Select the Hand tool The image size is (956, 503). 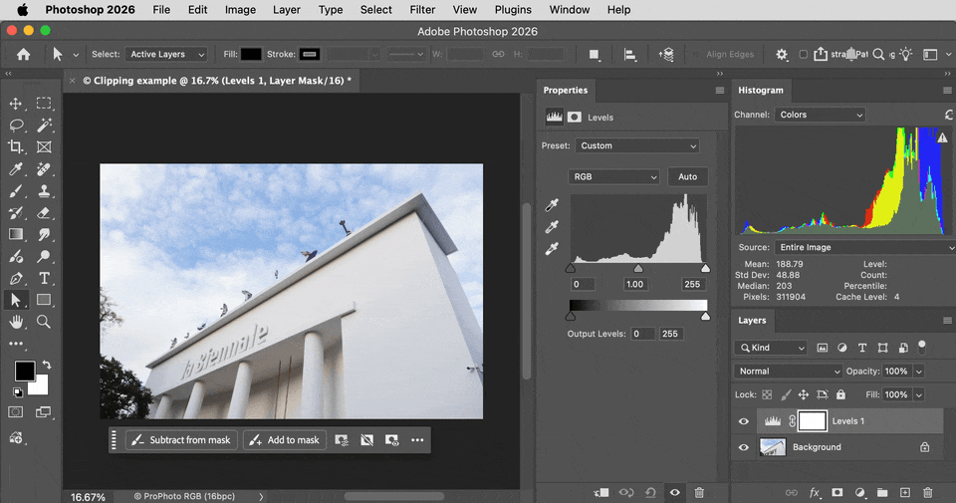pos(16,322)
